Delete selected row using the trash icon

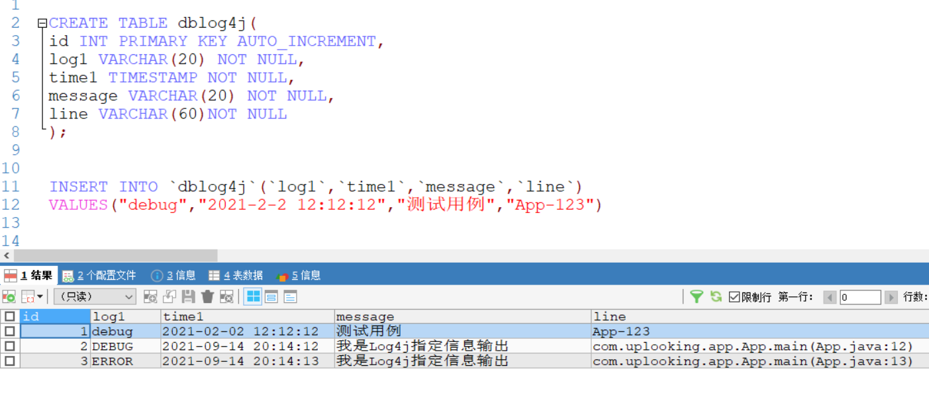point(207,296)
